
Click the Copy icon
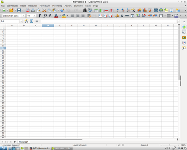pos(49,10)
